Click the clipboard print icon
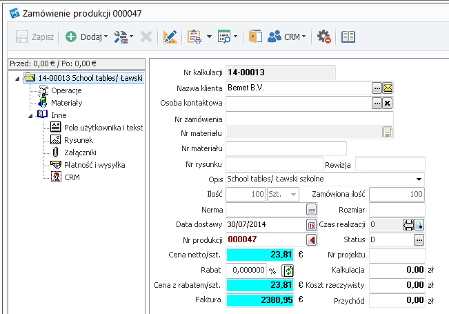The width and height of the screenshot is (449, 314). pyautogui.click(x=194, y=37)
